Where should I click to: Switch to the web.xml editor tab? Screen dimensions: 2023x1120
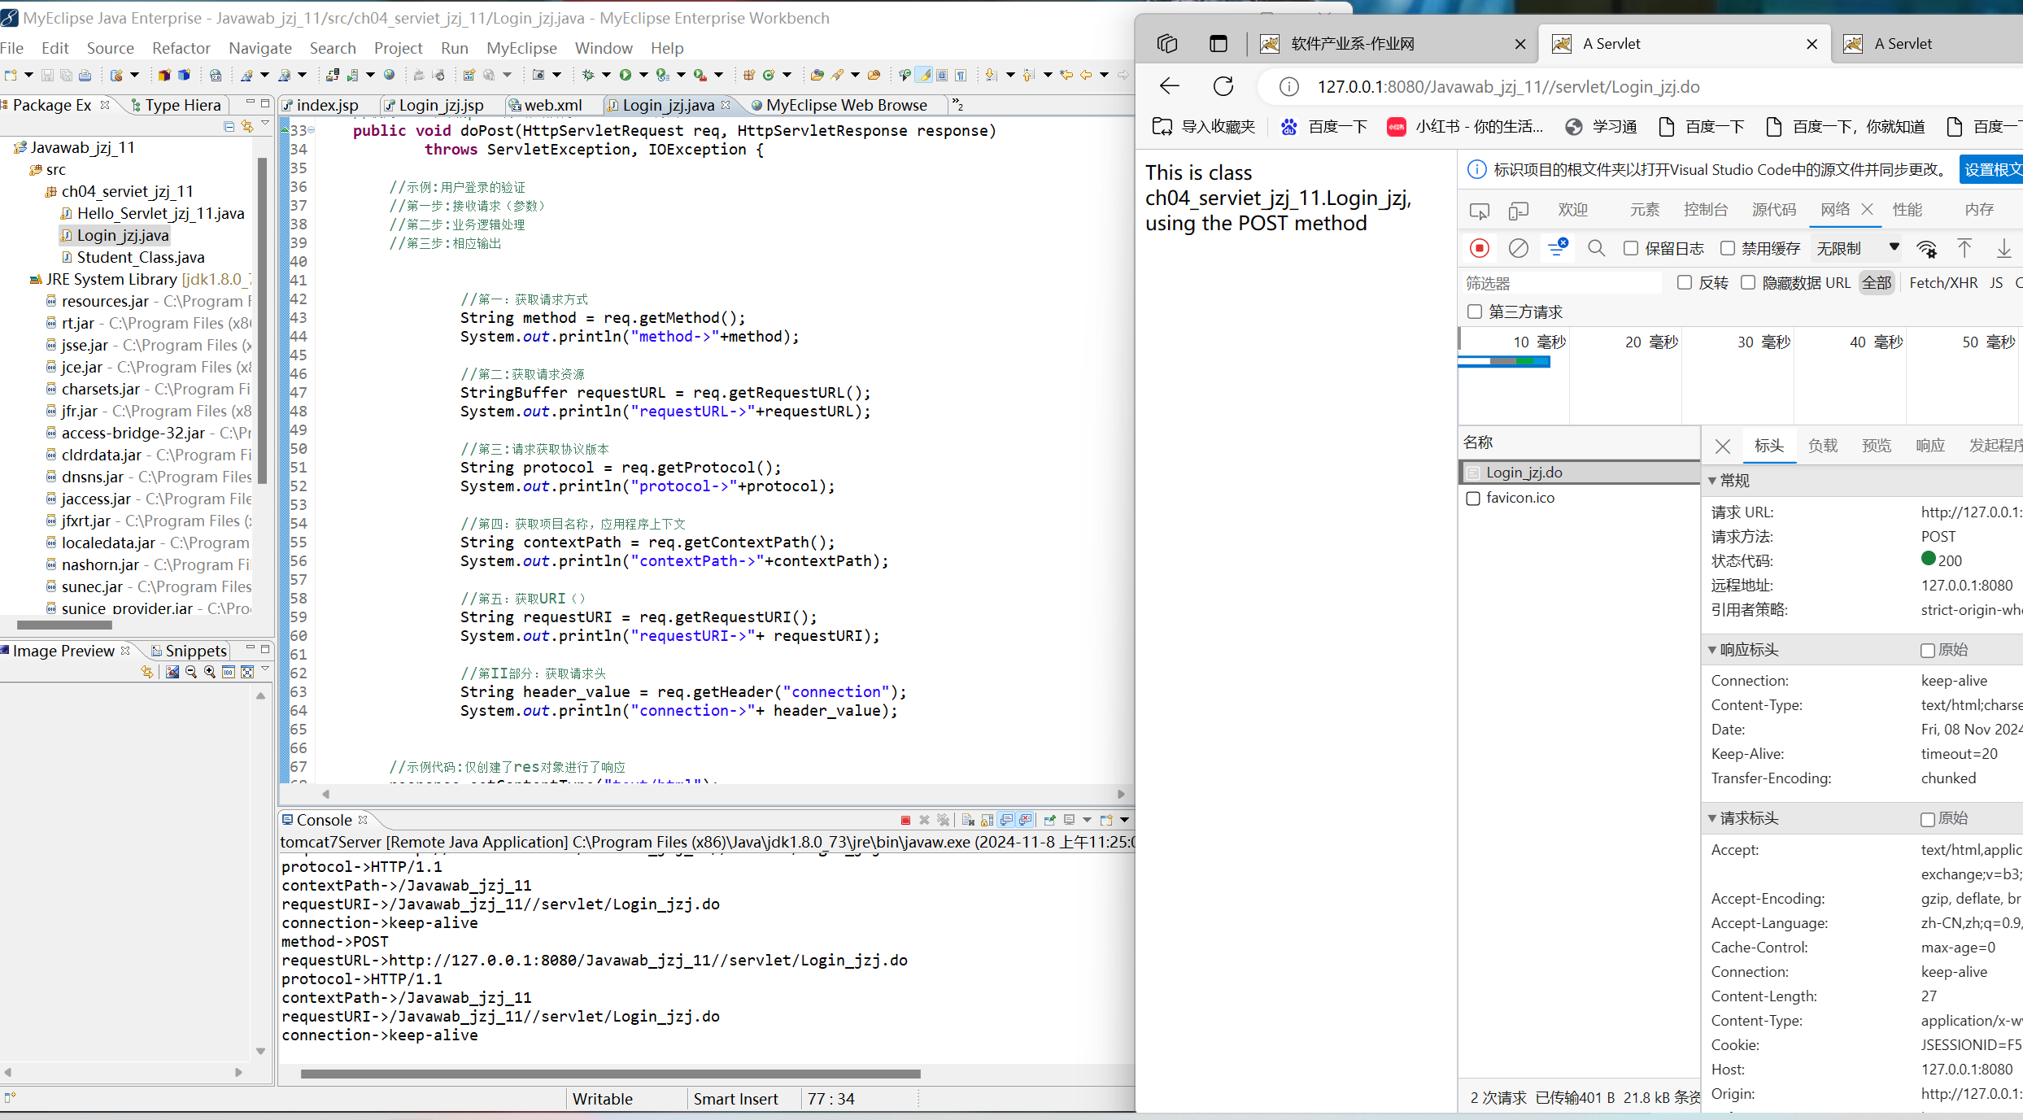[x=545, y=105]
